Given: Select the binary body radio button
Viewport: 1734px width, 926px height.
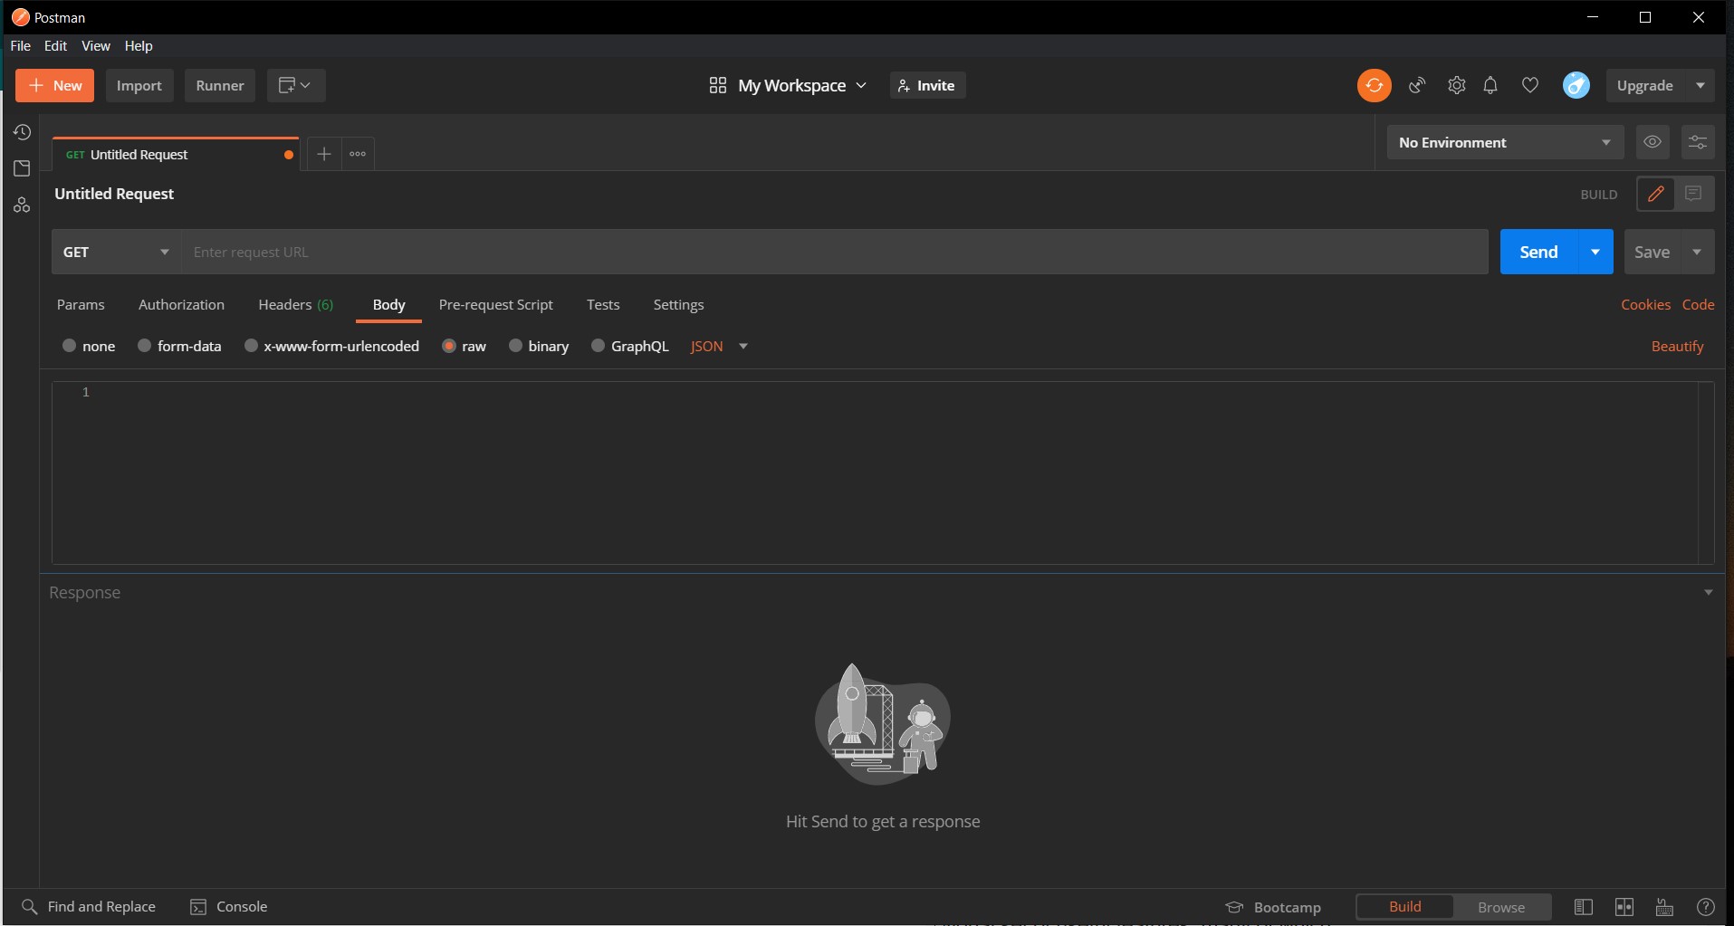Looking at the screenshot, I should coord(515,346).
